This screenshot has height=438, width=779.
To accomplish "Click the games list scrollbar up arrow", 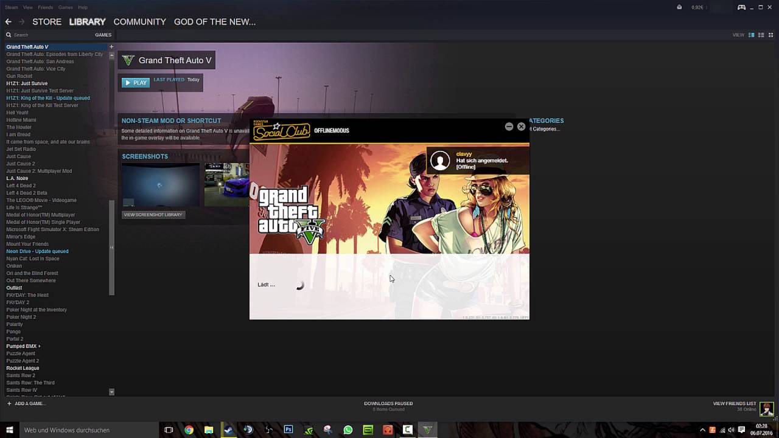I will click(x=111, y=55).
